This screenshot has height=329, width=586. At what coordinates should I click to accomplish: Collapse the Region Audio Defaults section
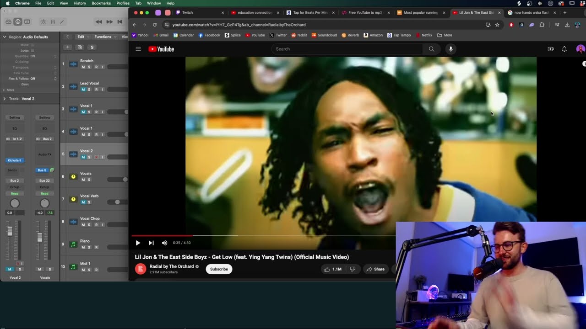point(5,37)
